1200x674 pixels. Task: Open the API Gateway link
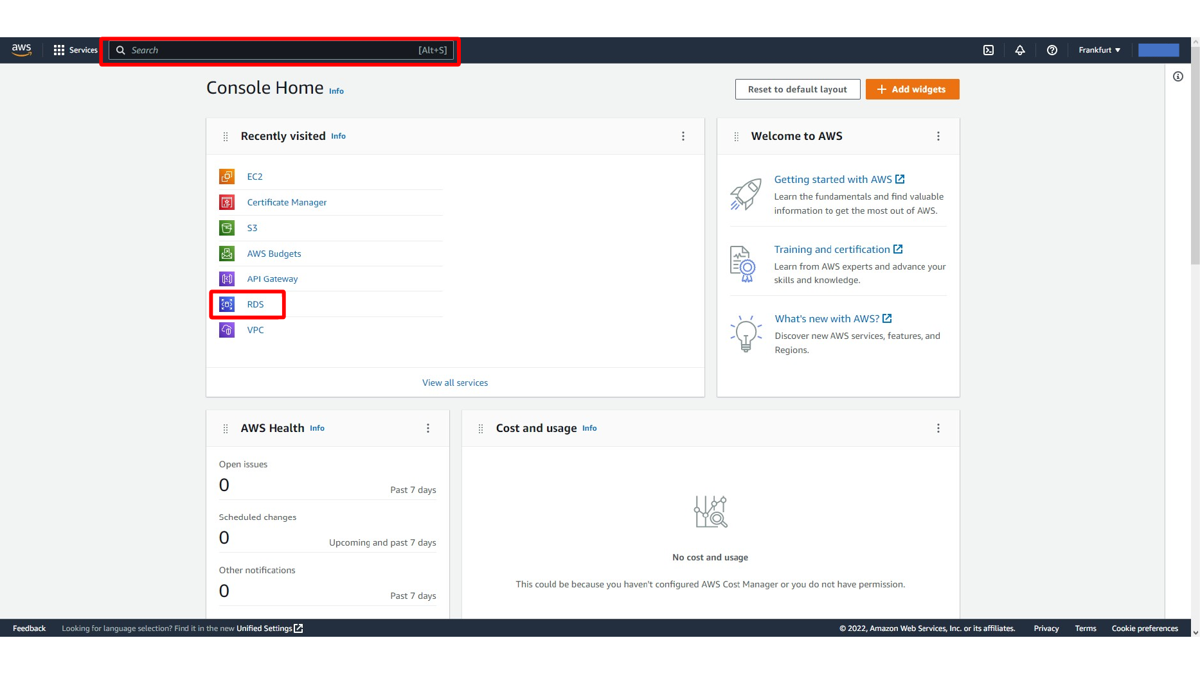(x=273, y=279)
